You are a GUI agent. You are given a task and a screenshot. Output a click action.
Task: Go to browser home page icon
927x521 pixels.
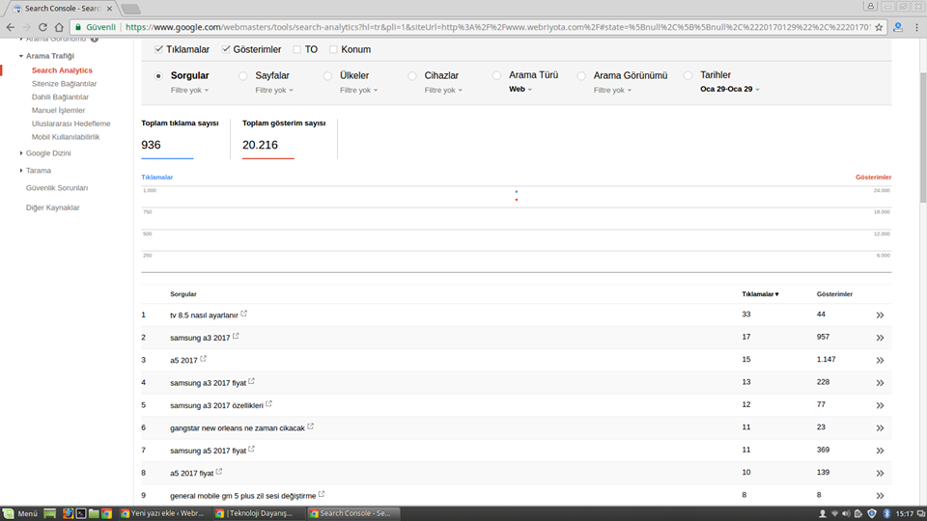pyautogui.click(x=59, y=27)
